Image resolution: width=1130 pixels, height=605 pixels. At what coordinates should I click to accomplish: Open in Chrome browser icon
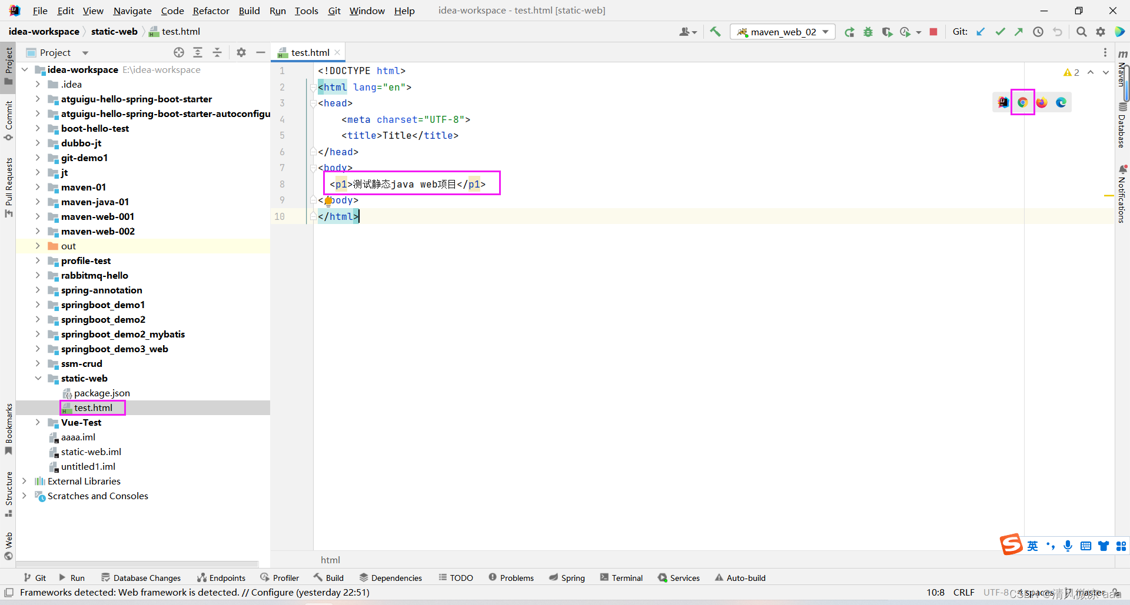click(1023, 102)
